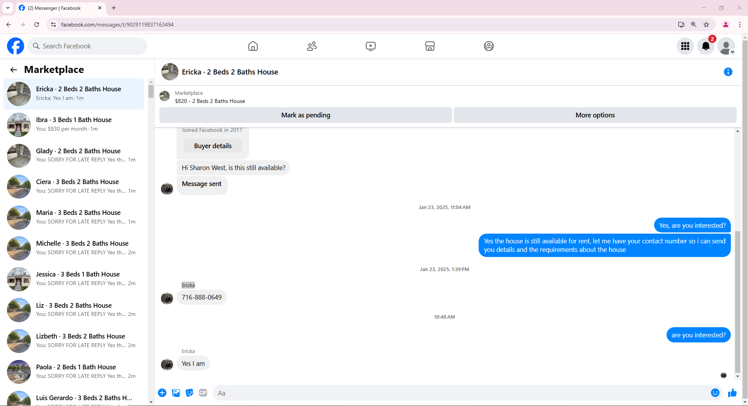
Task: Click the chat message scrollbar thumb
Action: [737, 302]
